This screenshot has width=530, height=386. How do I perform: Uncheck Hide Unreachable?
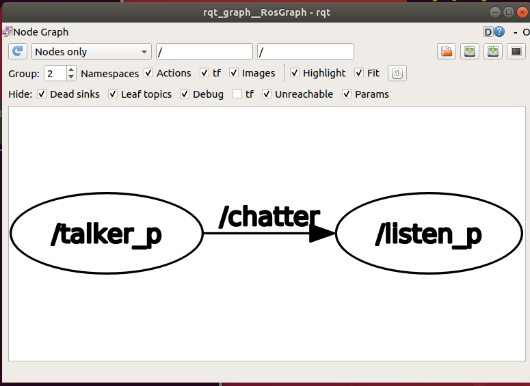click(267, 94)
